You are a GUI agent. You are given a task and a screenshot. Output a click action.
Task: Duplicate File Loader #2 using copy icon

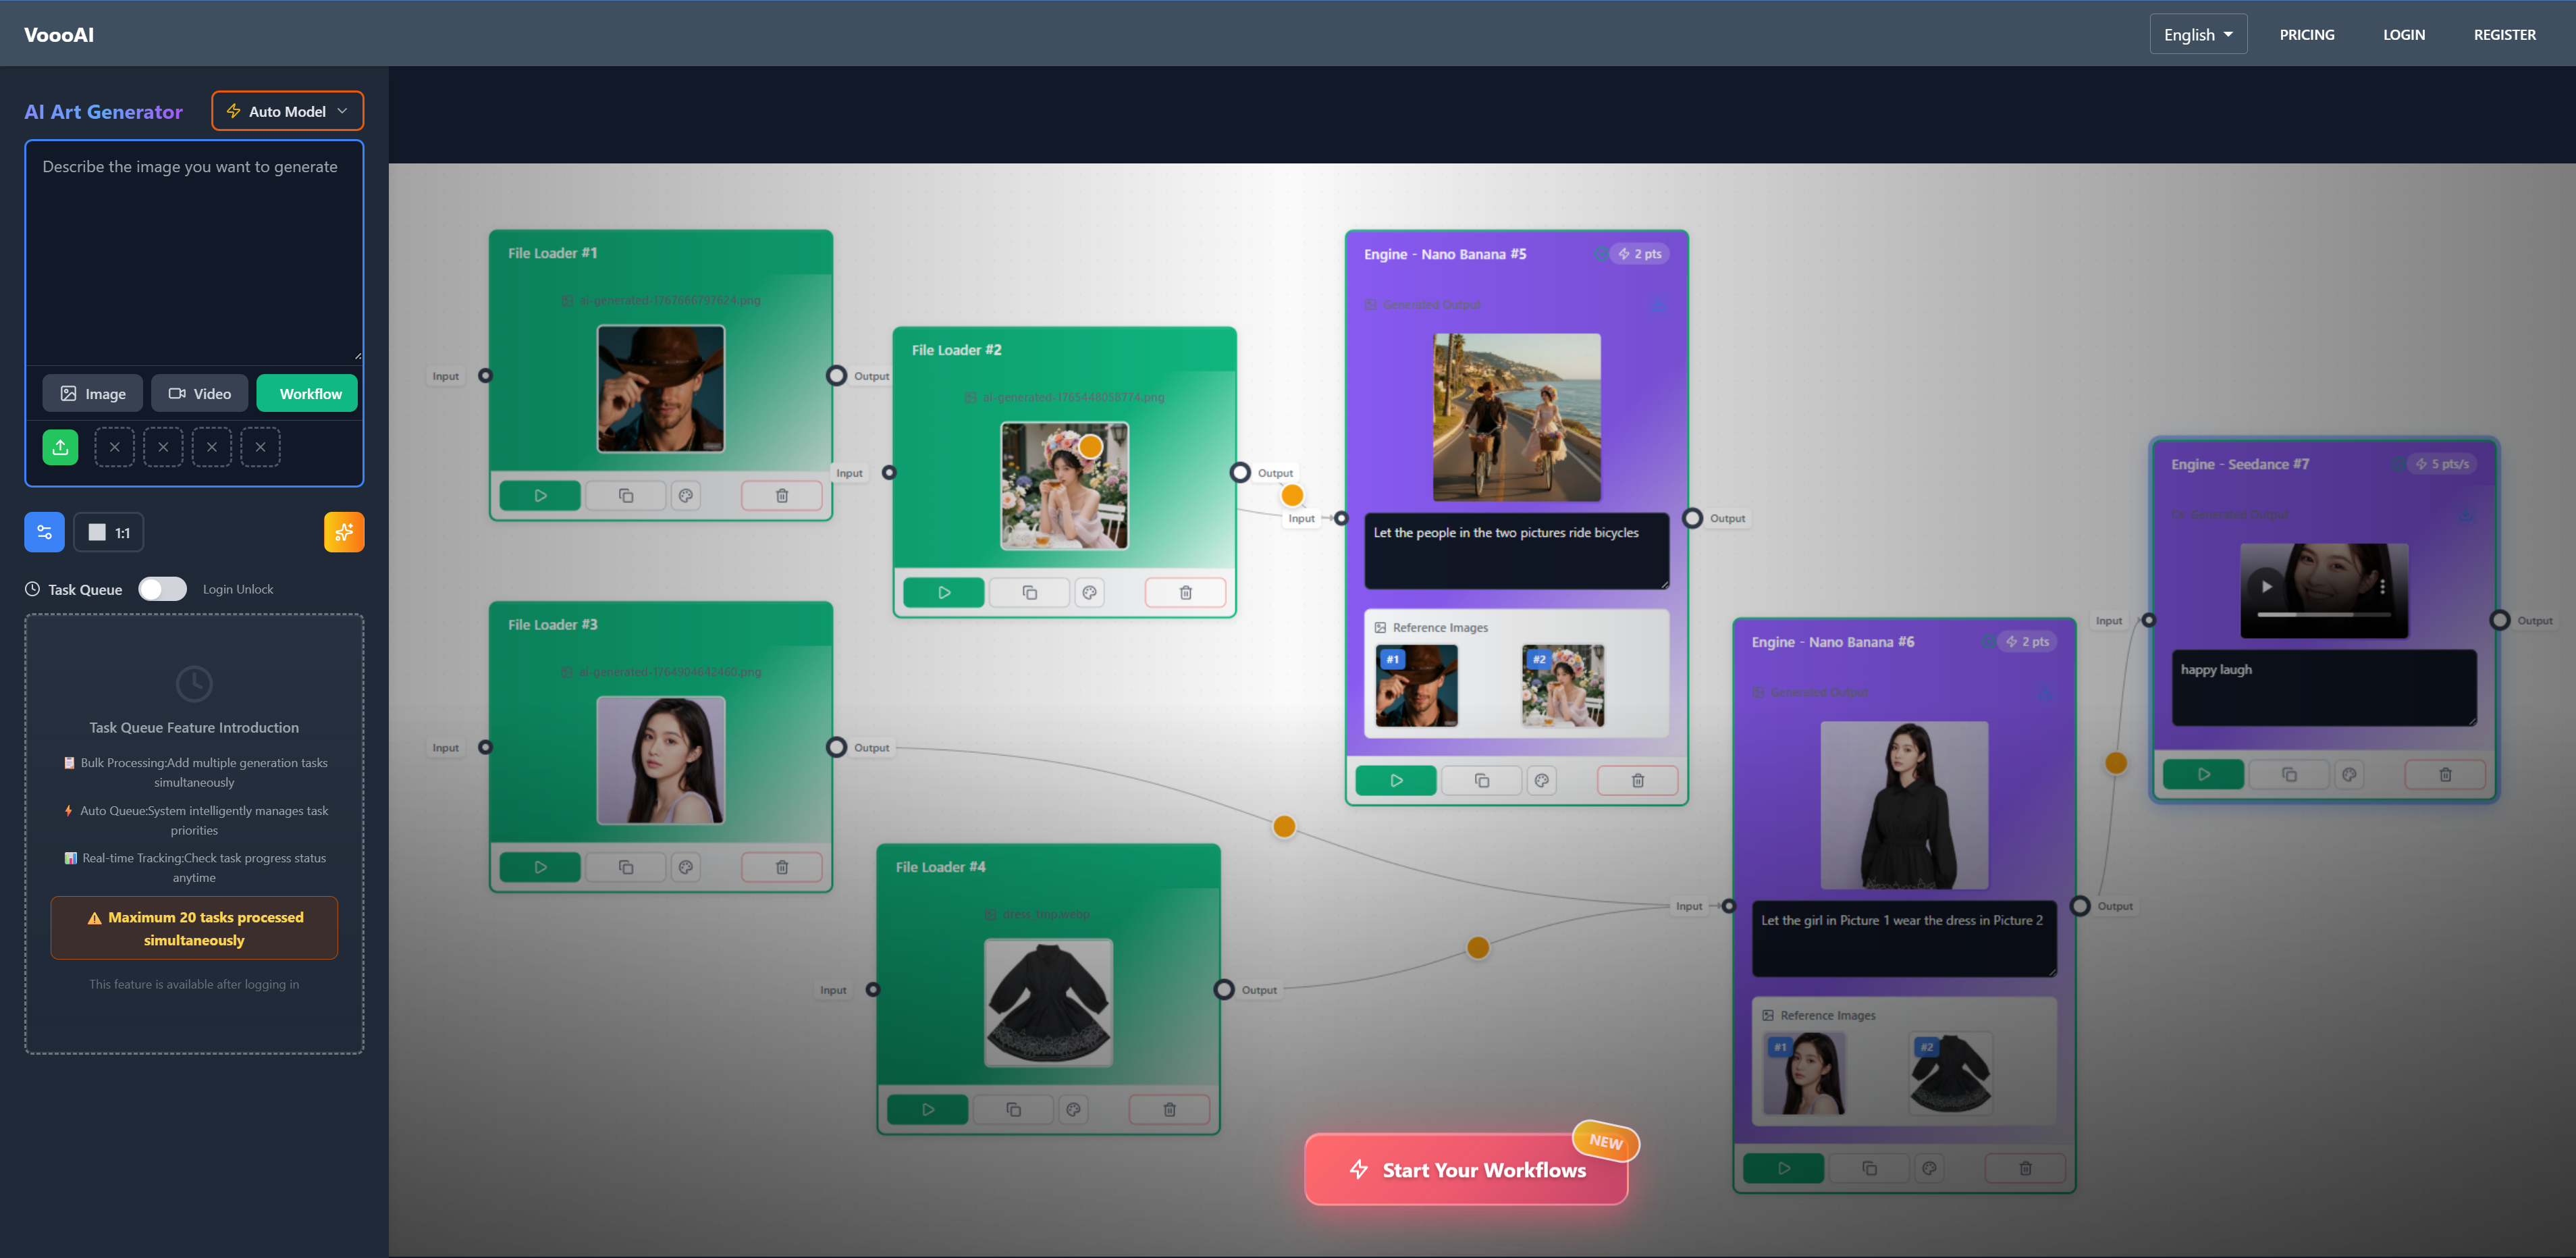click(1029, 593)
